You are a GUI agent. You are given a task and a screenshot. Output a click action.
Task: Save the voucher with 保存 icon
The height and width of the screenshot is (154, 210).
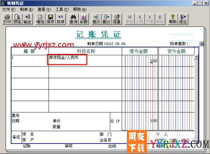50,19
